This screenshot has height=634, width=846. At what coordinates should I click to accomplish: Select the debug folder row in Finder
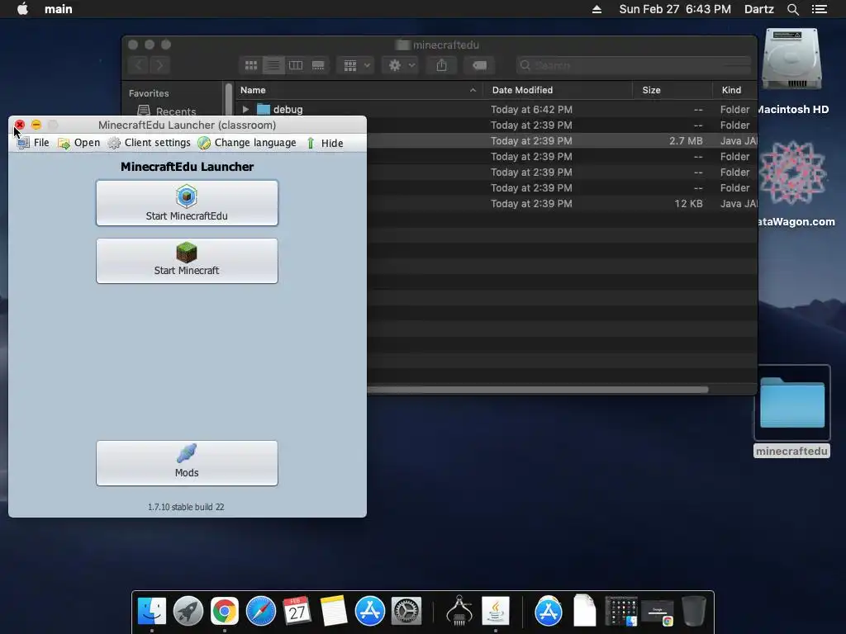click(x=497, y=110)
